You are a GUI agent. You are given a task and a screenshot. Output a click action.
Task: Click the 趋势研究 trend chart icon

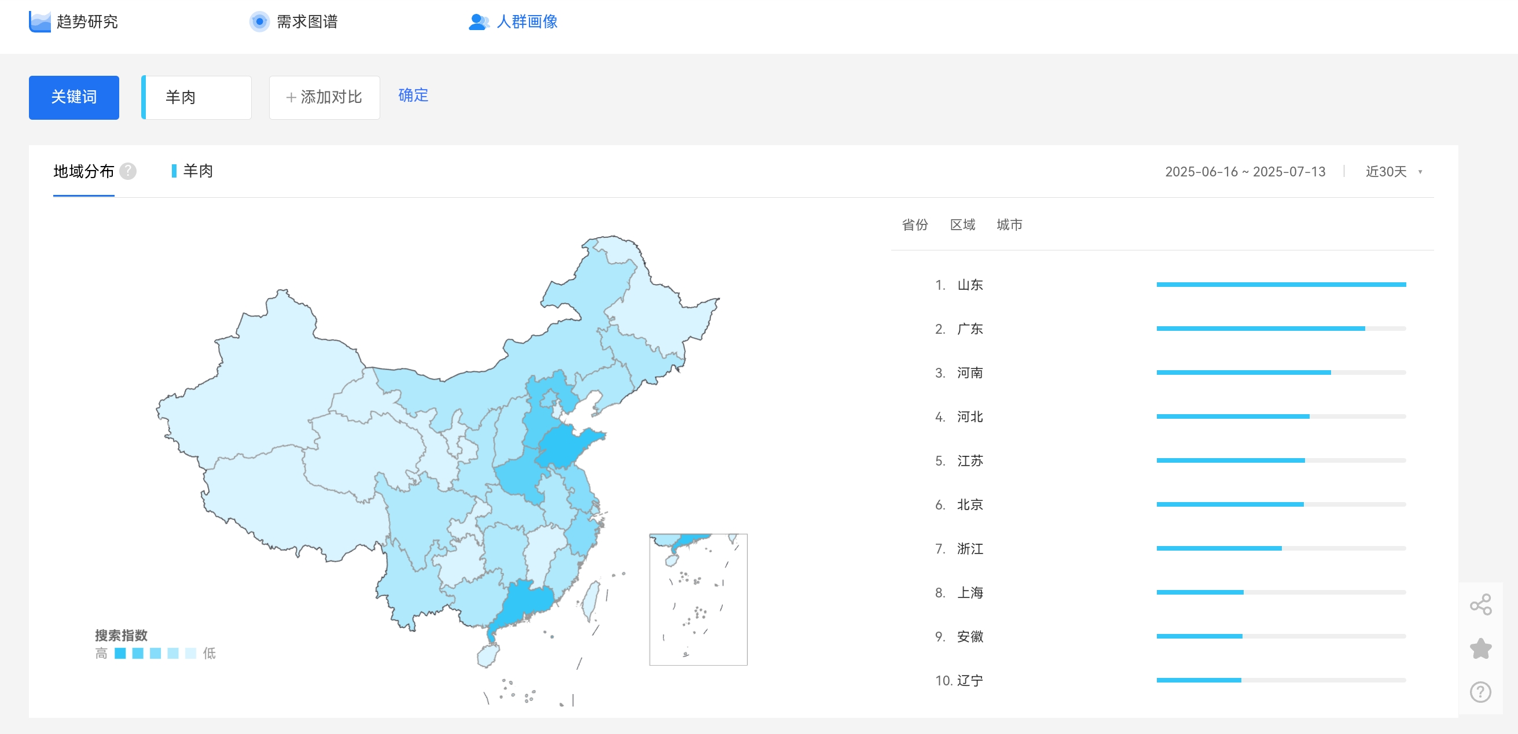(x=39, y=22)
